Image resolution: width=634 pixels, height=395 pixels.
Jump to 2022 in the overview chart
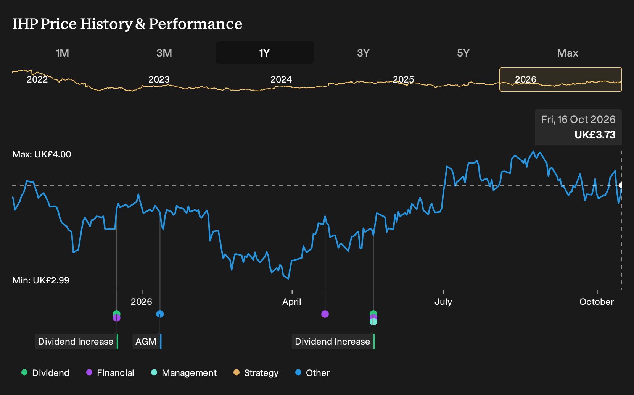click(x=37, y=79)
